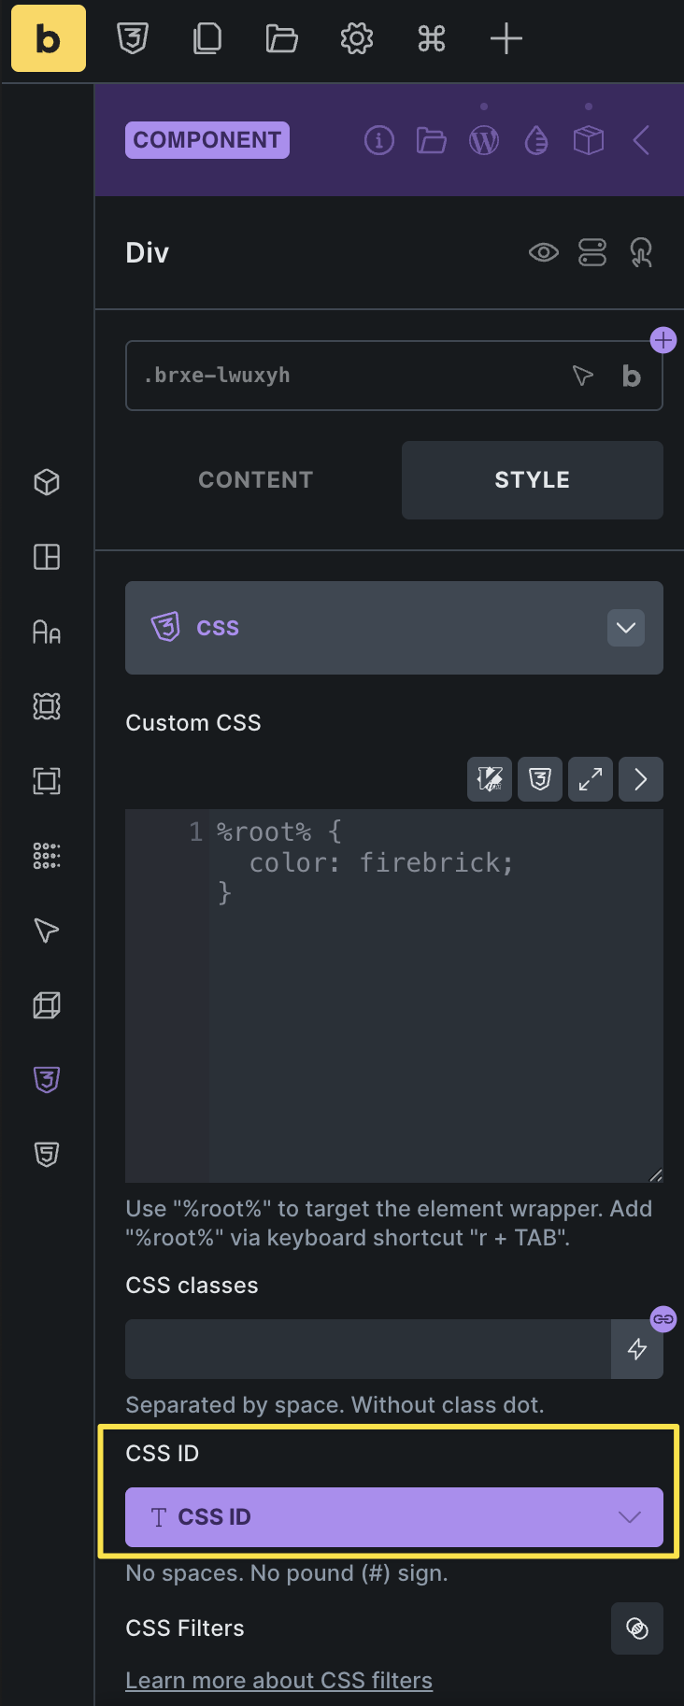Collapse the component panel with left chevron

point(641,140)
